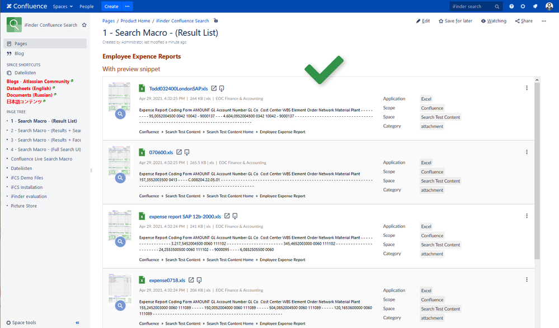Collapse the sidebar with the double-arrow control
Viewport: 559px width, 328px height.
point(77,322)
